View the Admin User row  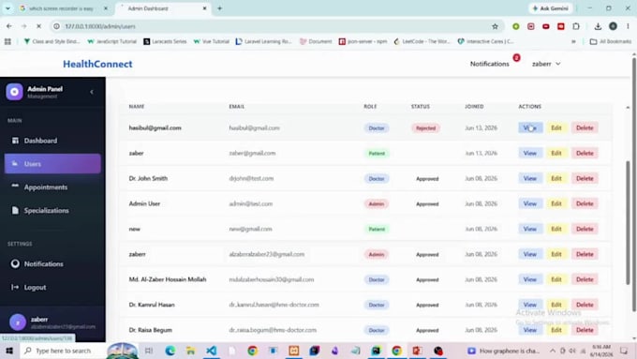tap(530, 203)
